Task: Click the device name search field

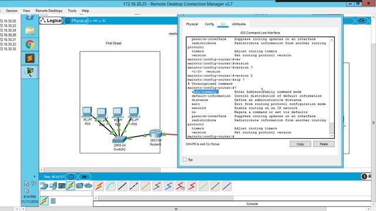Action: click(66, 193)
